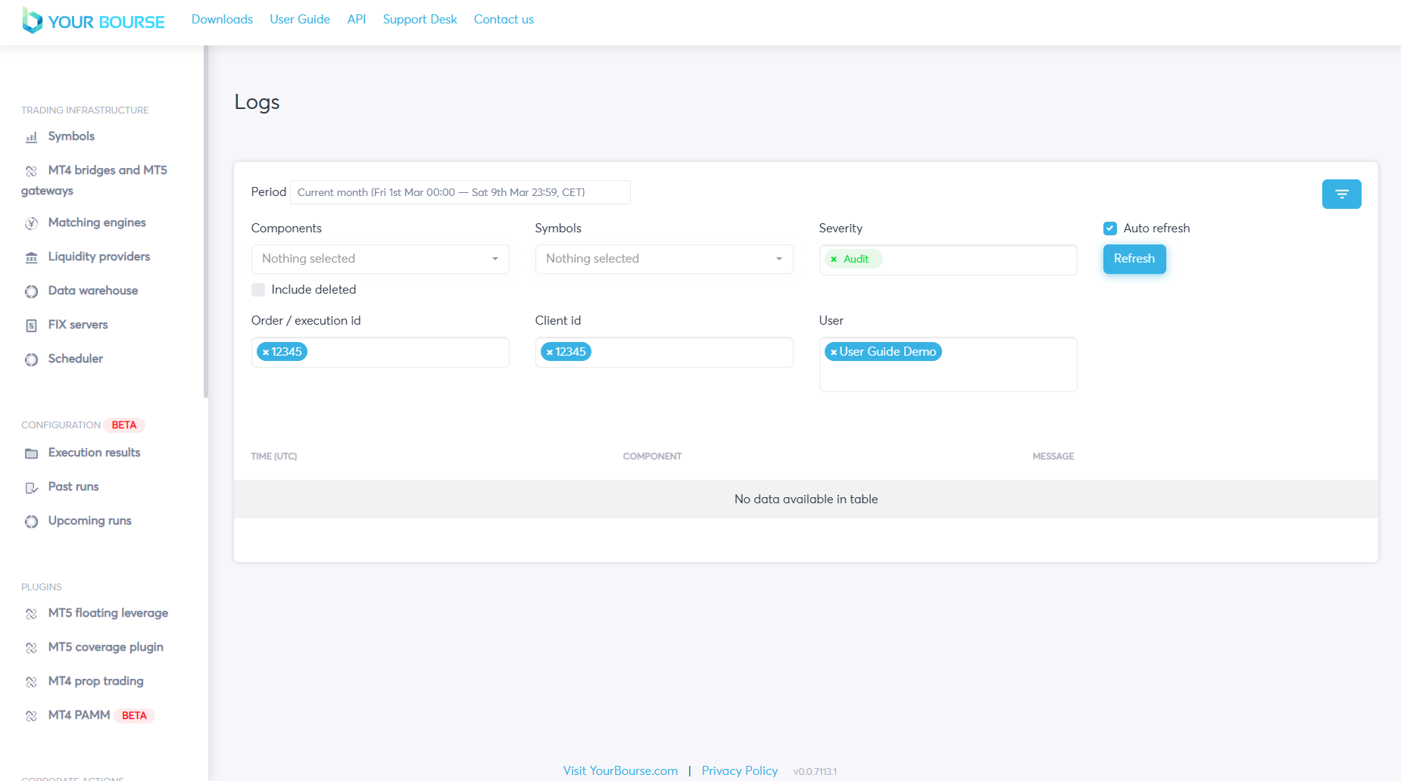The width and height of the screenshot is (1401, 781).
Task: Open the Period date range selector
Action: 460,192
